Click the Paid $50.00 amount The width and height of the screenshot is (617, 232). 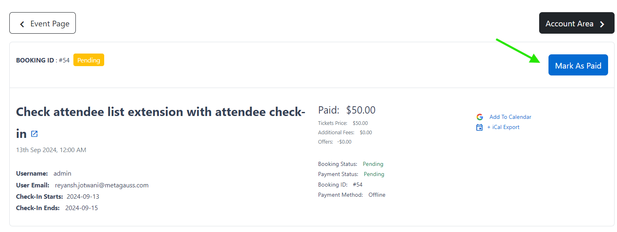point(360,110)
